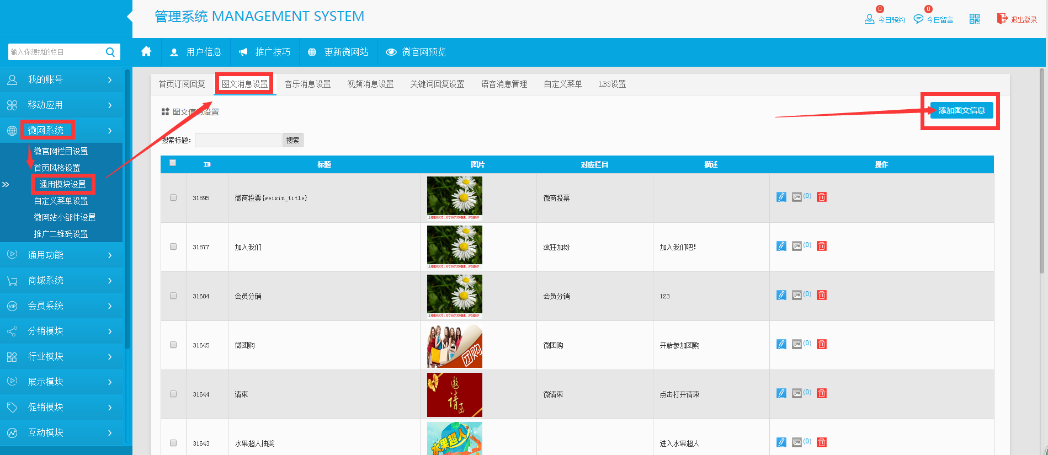The image size is (1048, 455).
Task: Click the 退出登录 logout link
Action: point(1018,19)
